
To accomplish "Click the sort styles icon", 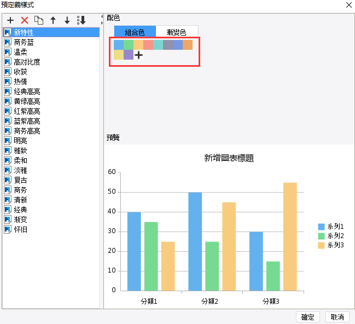I will point(82,20).
